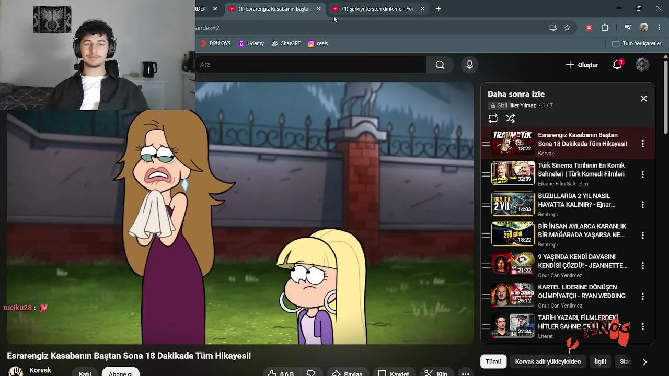Image resolution: width=669 pixels, height=376 pixels.
Task: Open Korvak channel name under video
Action: coord(40,370)
